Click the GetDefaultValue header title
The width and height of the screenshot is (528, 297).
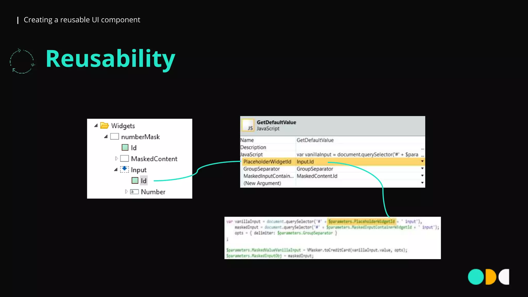tap(276, 122)
